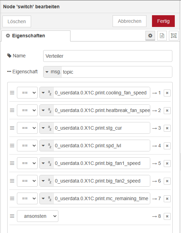Viewport: 181px width, 233px height.
Task: Click the Löschen button
Action: [x=17, y=21]
